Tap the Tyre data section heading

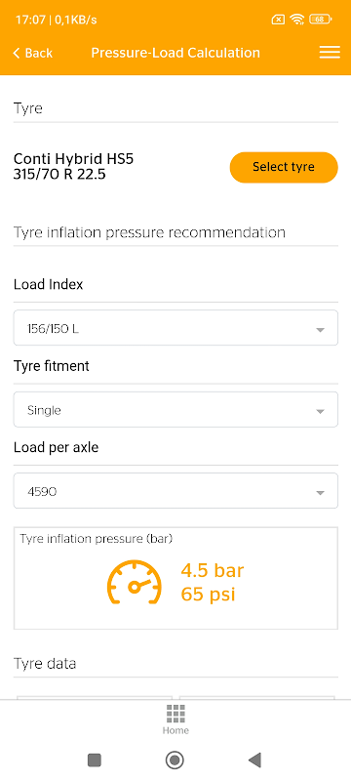[x=45, y=664]
